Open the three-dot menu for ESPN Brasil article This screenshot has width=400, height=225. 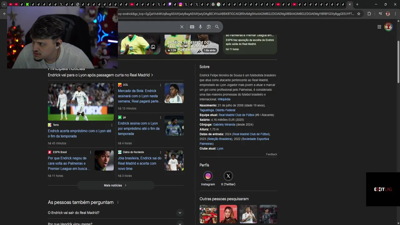coord(91,152)
